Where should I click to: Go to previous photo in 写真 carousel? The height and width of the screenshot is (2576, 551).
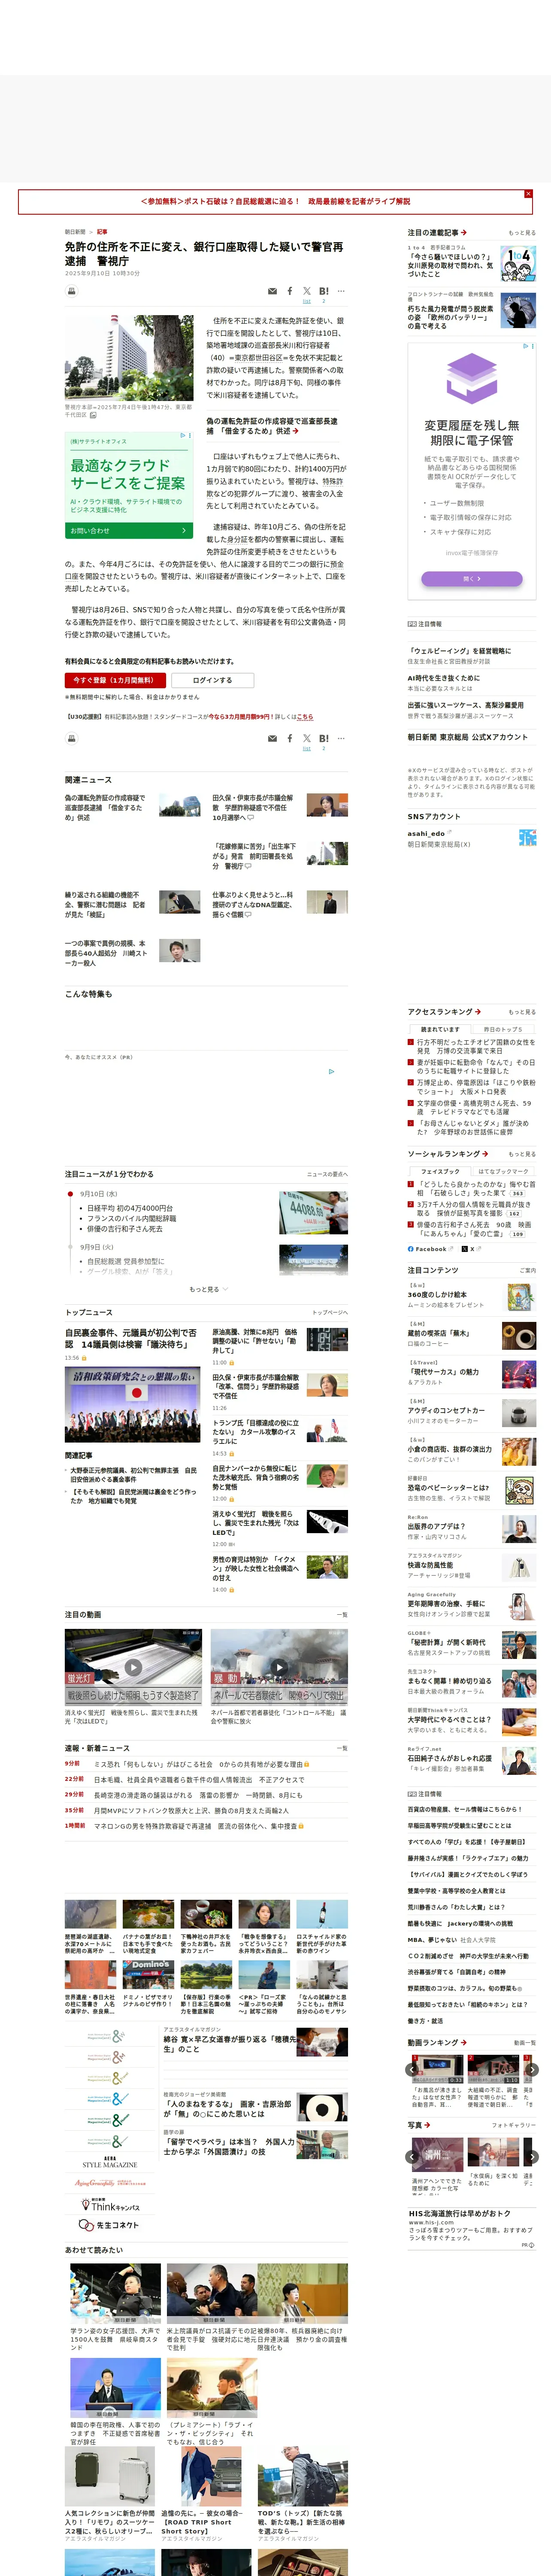tap(412, 2157)
